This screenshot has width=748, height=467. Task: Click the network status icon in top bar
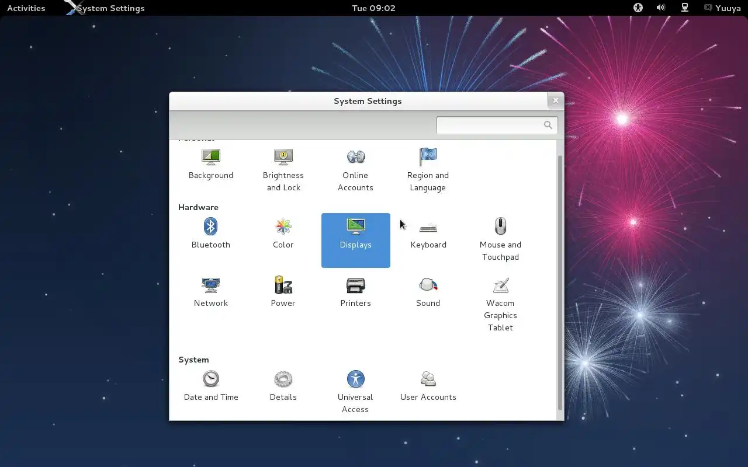coord(684,8)
